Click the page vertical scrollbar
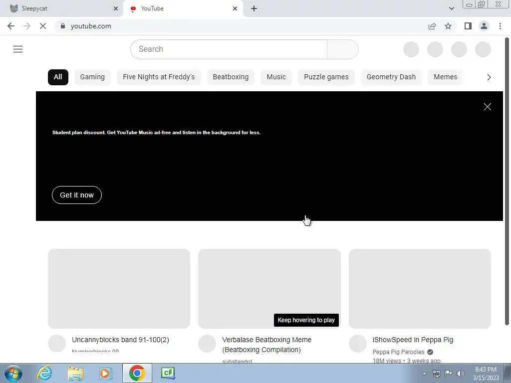This screenshot has height=383, width=511. click(x=507, y=181)
